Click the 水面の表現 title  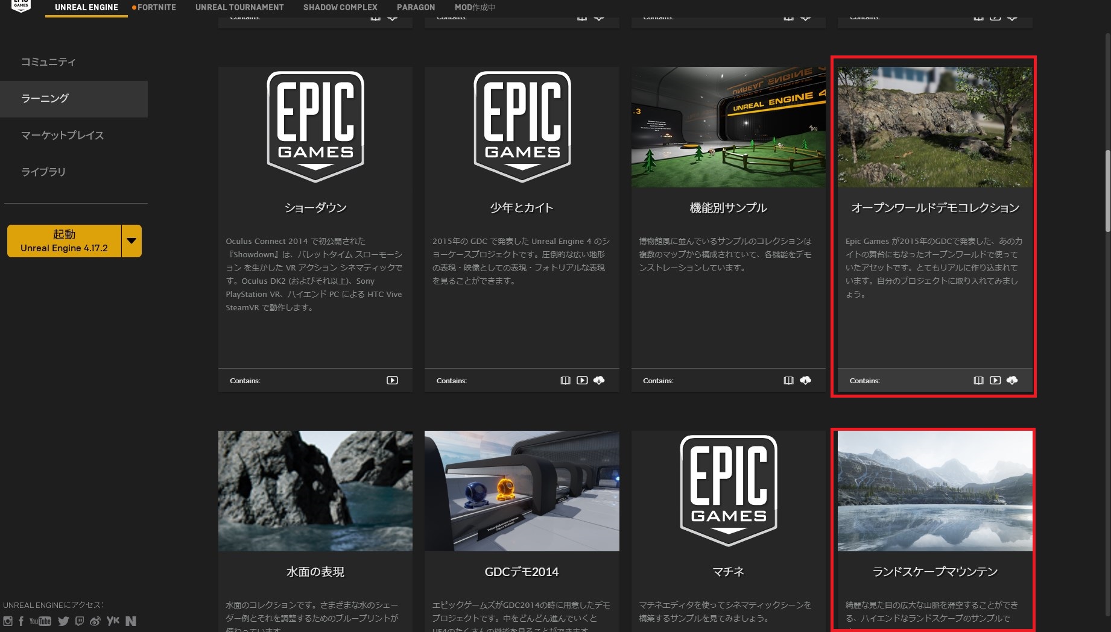315,572
